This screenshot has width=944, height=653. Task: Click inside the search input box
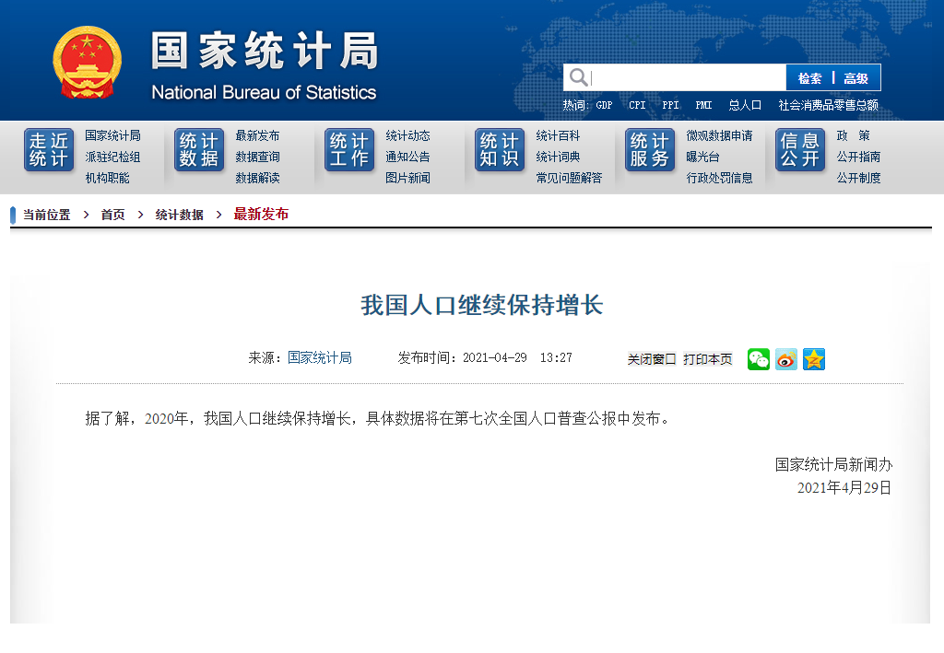(x=687, y=77)
